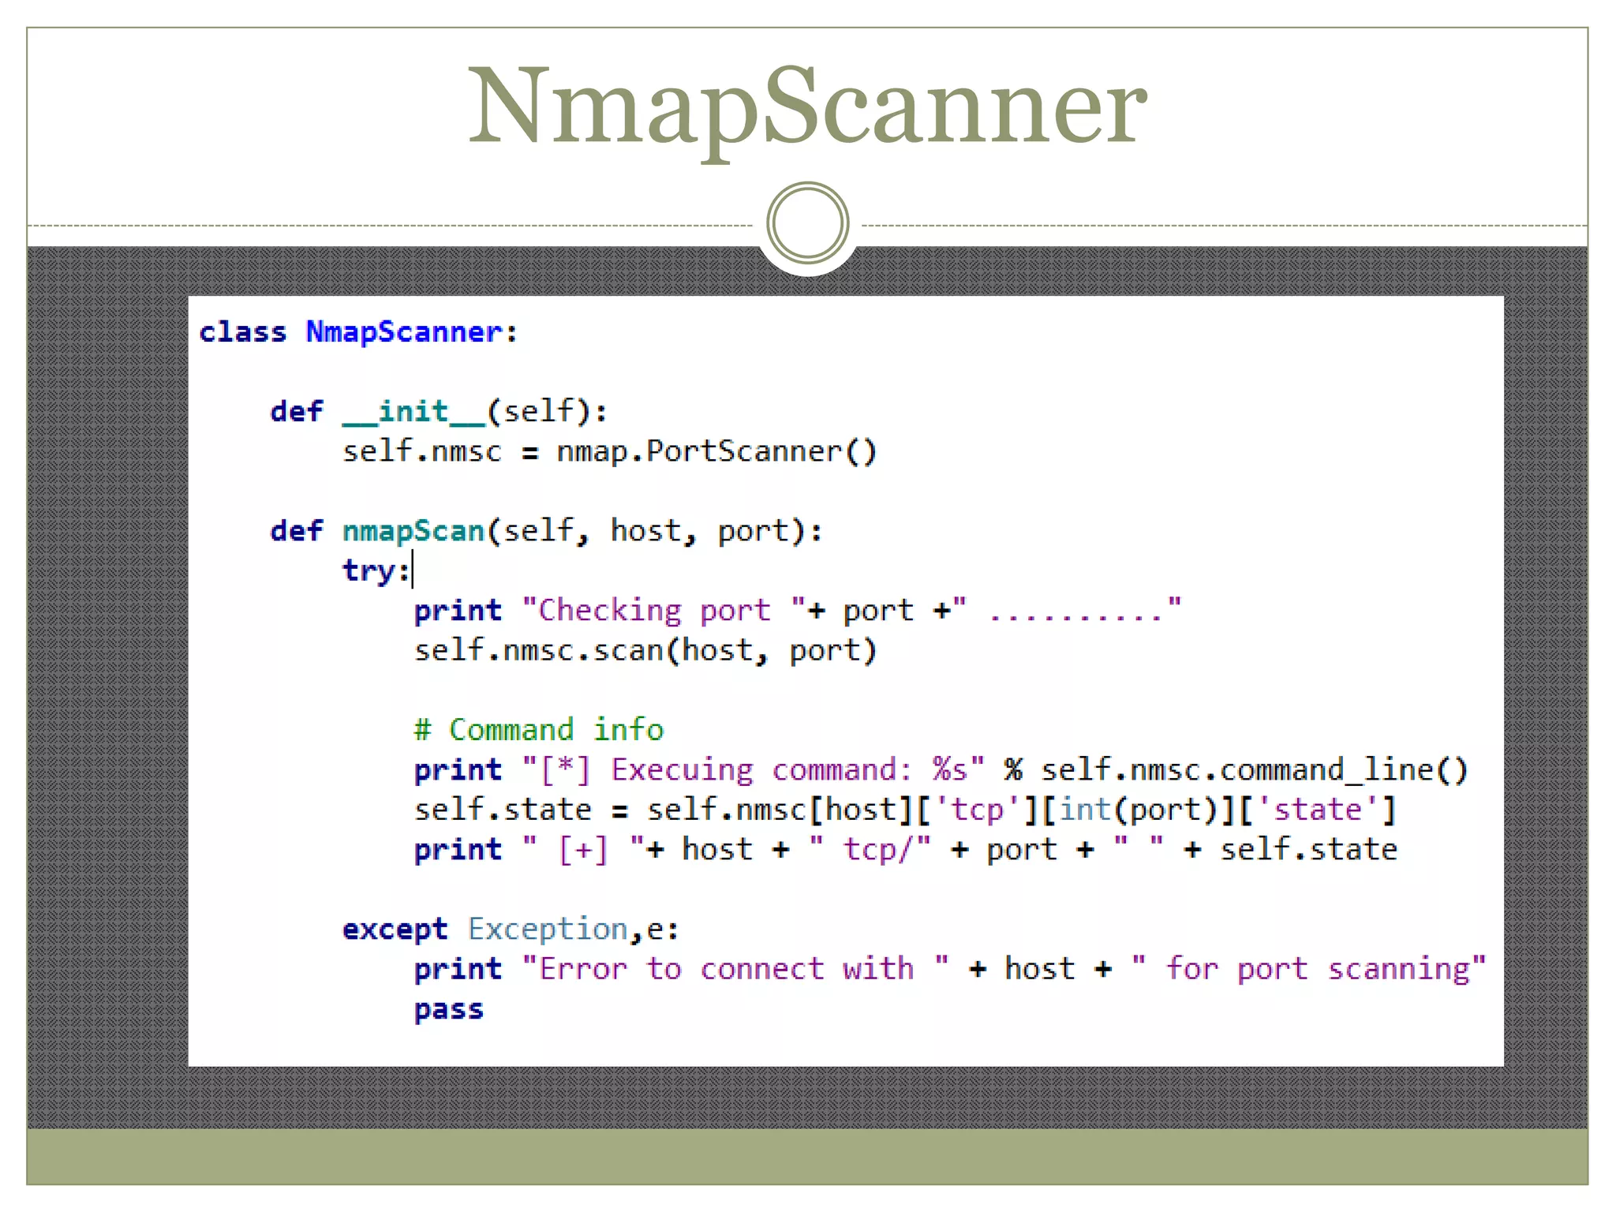Click the self.nmsc.scan(host, port) line
The image size is (1616, 1212).
645,650
